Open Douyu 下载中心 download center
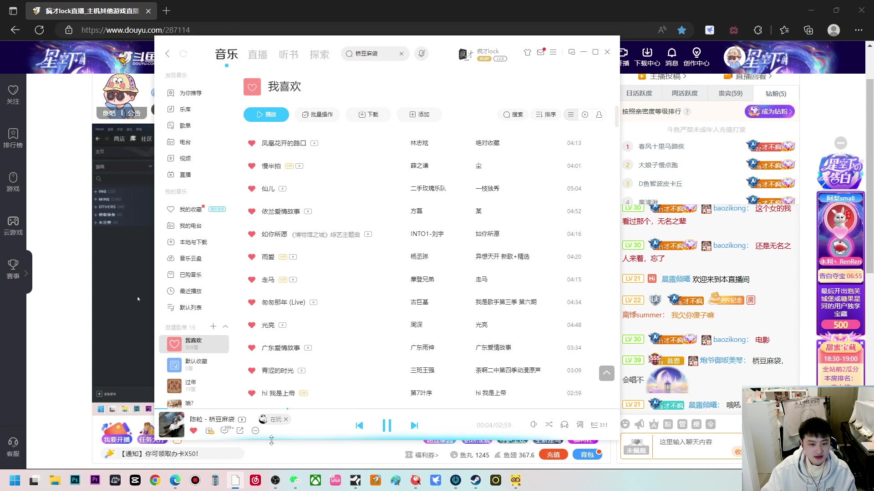This screenshot has height=491, width=874. pyautogui.click(x=647, y=57)
